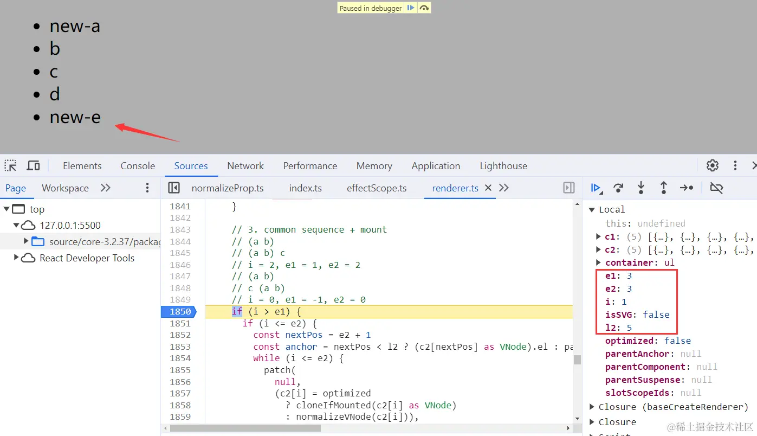This screenshot has width=757, height=436.
Task: Close the renderer.ts file tab
Action: pyautogui.click(x=488, y=188)
